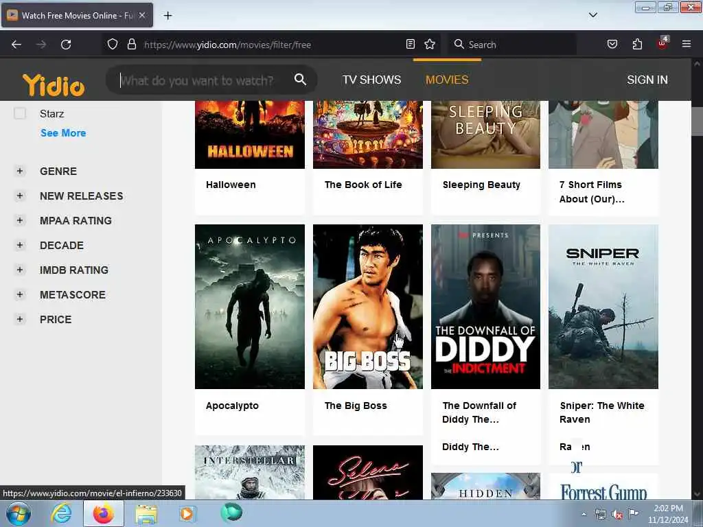703x527 pixels.
Task: Open the list all tabs chevron
Action: 593,15
